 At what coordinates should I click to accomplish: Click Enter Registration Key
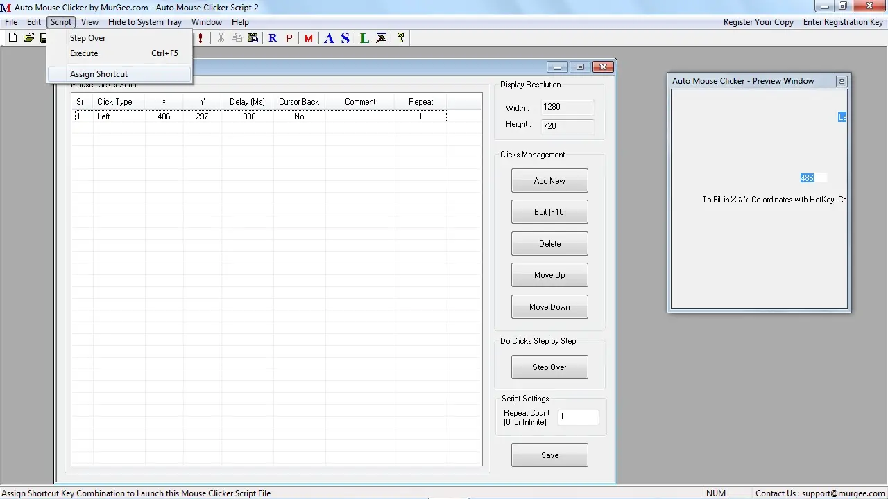[x=843, y=22]
